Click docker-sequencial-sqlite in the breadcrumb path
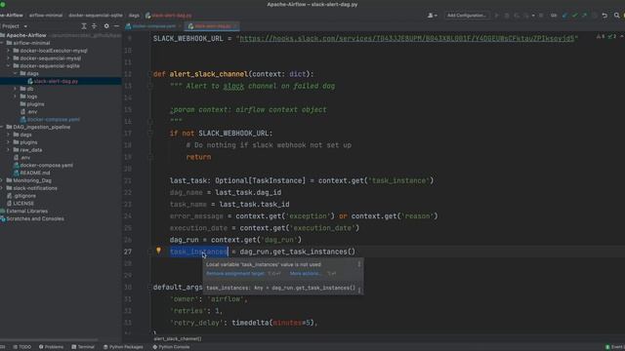Image resolution: width=625 pixels, height=351 pixels. (96, 16)
